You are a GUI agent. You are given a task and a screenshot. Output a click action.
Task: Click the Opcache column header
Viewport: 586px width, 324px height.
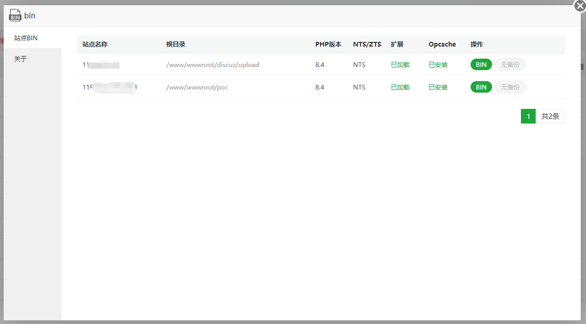pyautogui.click(x=442, y=44)
